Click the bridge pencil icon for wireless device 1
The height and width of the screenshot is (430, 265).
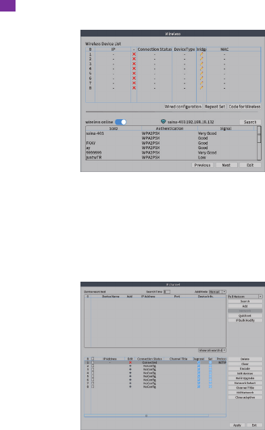pyautogui.click(x=201, y=54)
